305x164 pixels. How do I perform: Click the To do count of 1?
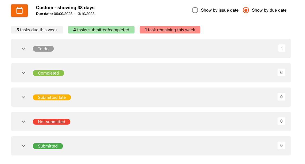282,48
